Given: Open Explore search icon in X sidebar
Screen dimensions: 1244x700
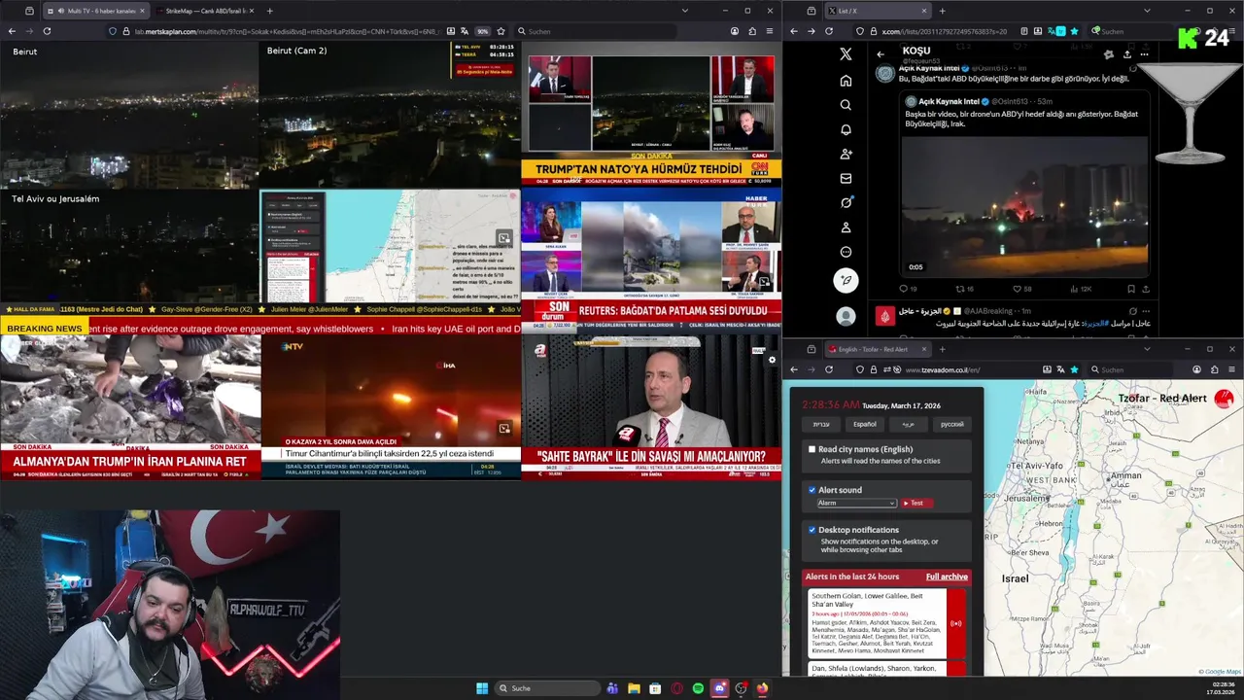Looking at the screenshot, I should click(x=846, y=105).
